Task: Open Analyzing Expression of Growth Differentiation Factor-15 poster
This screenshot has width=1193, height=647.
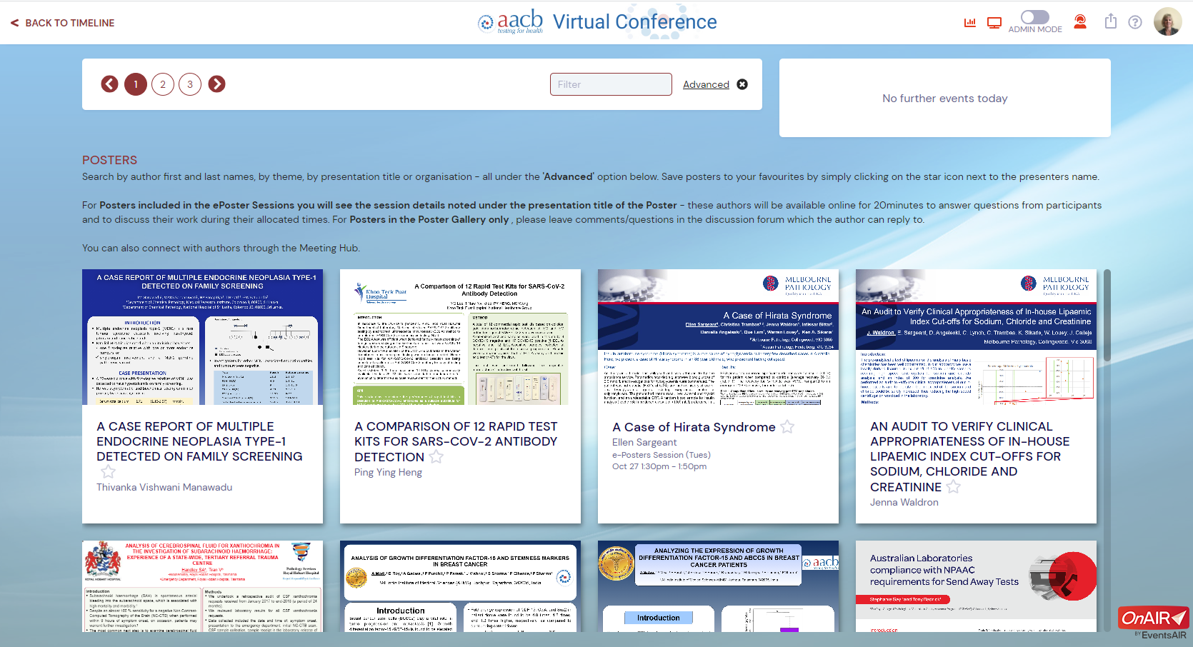Action: click(x=718, y=586)
